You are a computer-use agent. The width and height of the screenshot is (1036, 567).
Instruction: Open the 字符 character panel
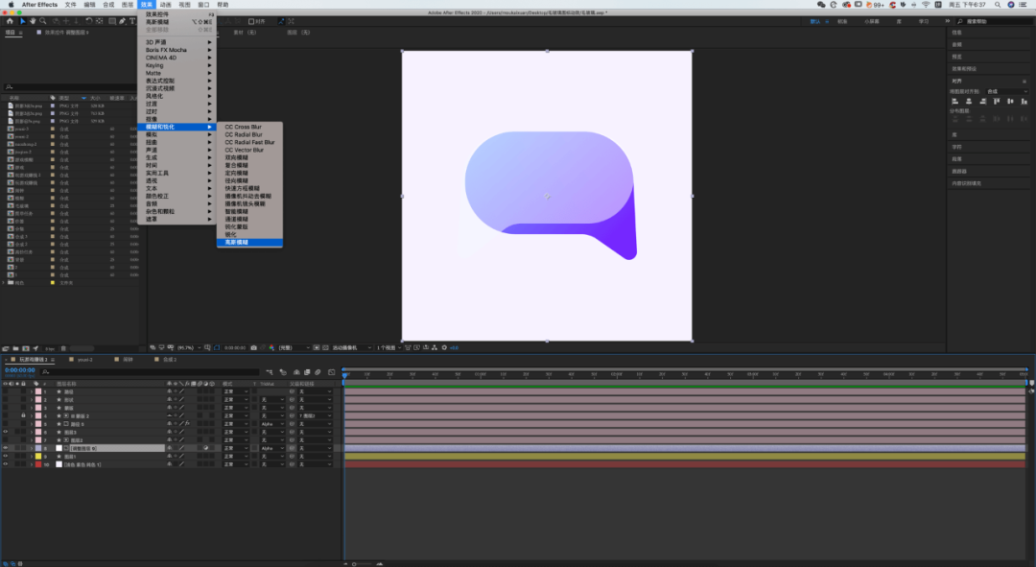[956, 147]
